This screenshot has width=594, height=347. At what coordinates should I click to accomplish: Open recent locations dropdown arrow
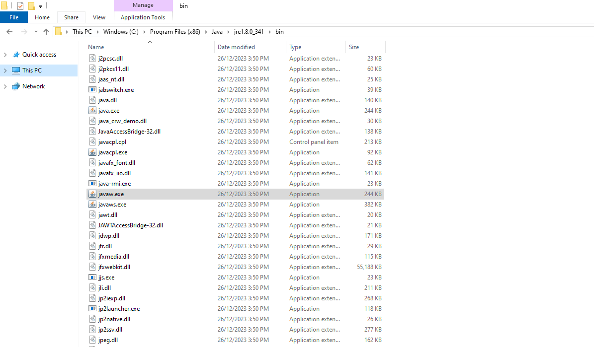[36, 32]
